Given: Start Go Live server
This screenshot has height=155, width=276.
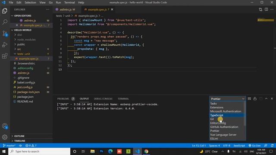Looking at the screenshot, I should pyautogui.click(x=254, y=146).
